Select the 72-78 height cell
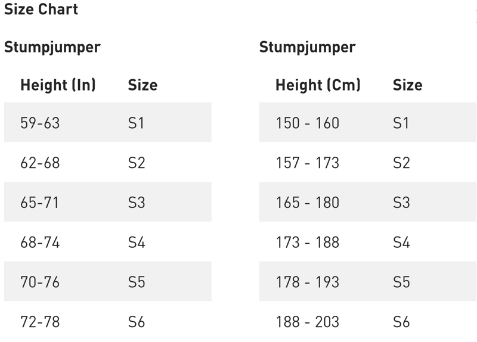Image resolution: width=477 pixels, height=342 pixels. [40, 322]
